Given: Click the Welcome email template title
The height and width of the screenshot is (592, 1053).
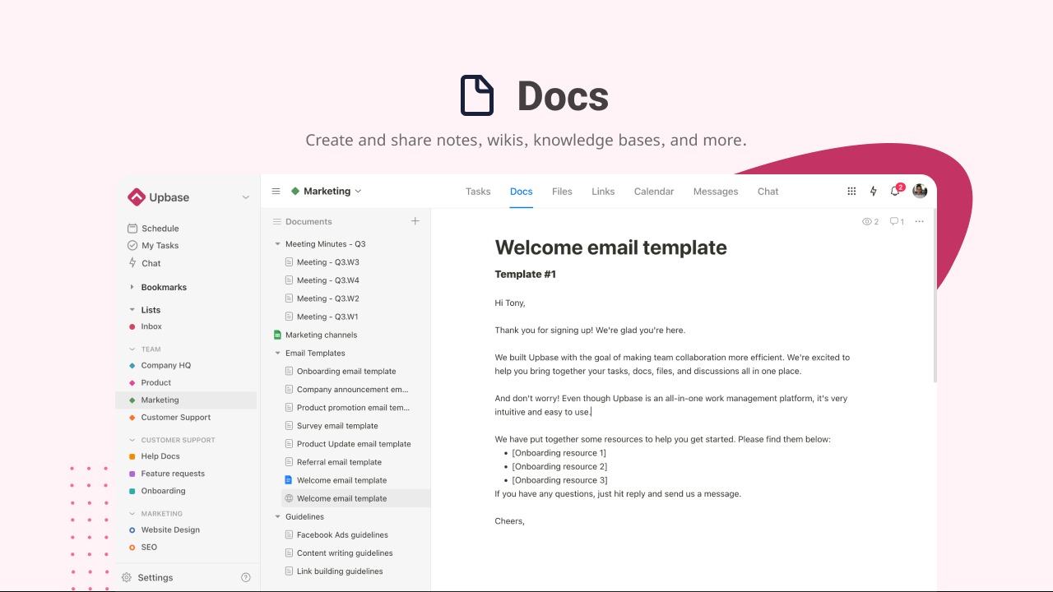Looking at the screenshot, I should click(x=610, y=247).
